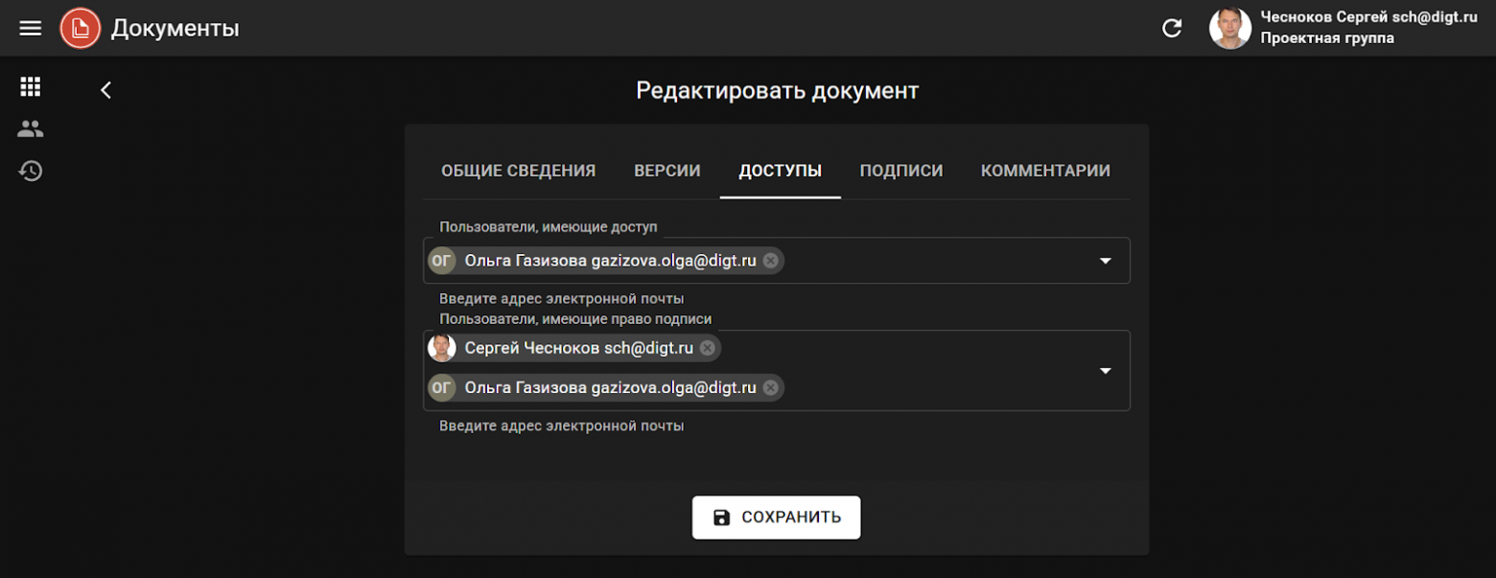This screenshot has width=1496, height=578.
Task: Navigate back with the left arrow
Action: [x=105, y=89]
